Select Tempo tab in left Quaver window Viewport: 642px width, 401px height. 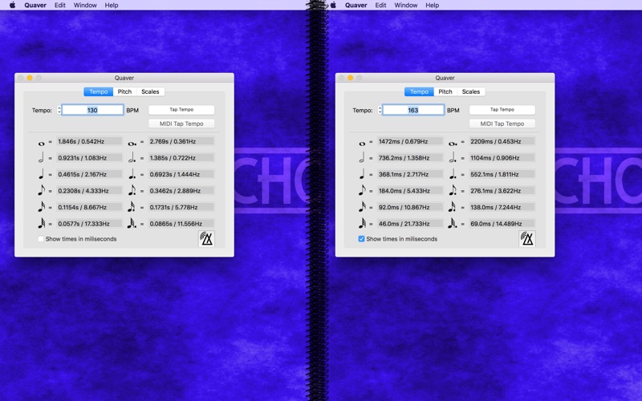coord(98,91)
